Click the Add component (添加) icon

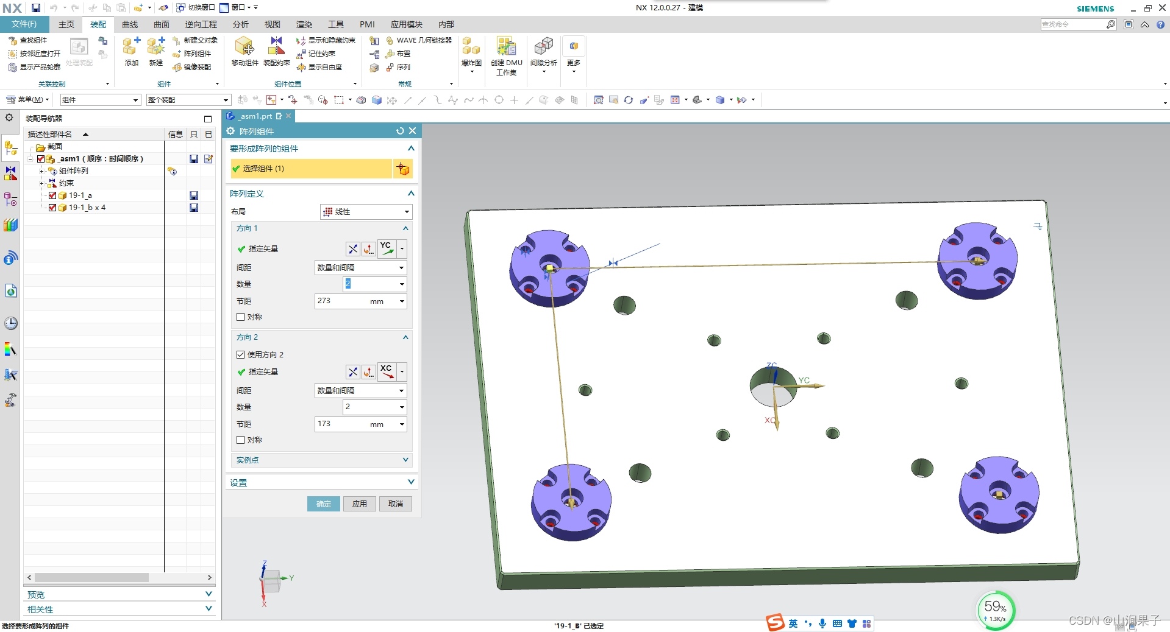click(131, 47)
